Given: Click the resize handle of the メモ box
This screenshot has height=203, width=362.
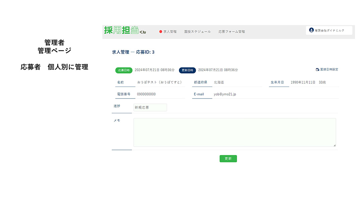Looking at the screenshot, I should click(334, 145).
